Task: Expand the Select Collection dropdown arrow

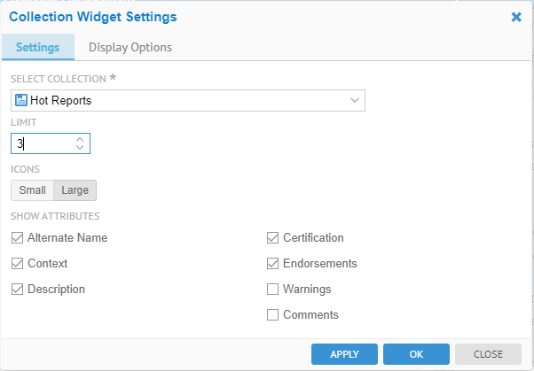Action: (x=355, y=100)
